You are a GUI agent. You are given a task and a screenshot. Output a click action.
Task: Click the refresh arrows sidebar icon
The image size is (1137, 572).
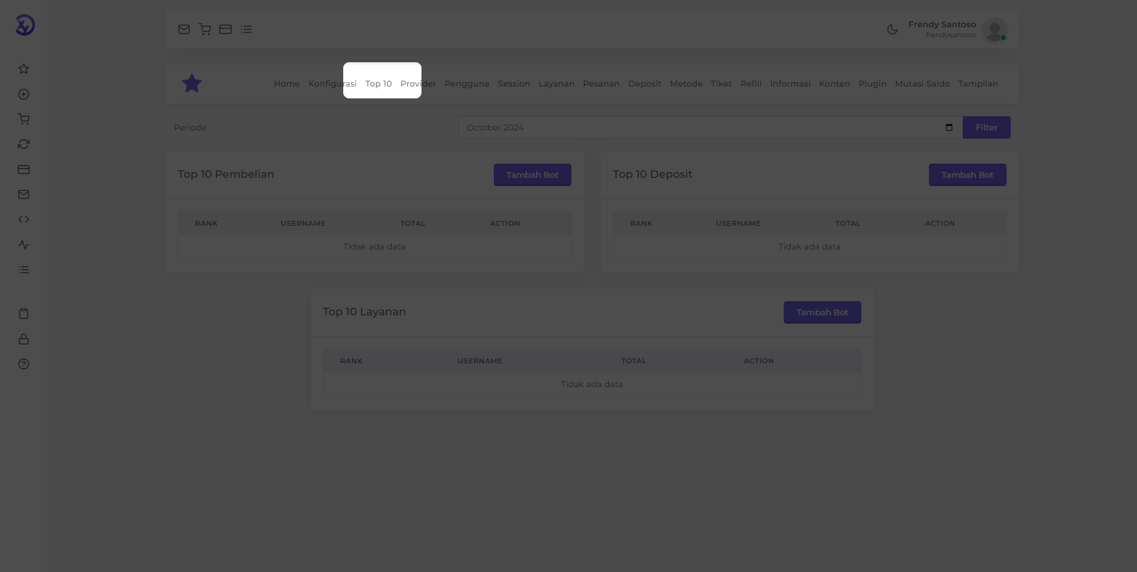point(24,144)
